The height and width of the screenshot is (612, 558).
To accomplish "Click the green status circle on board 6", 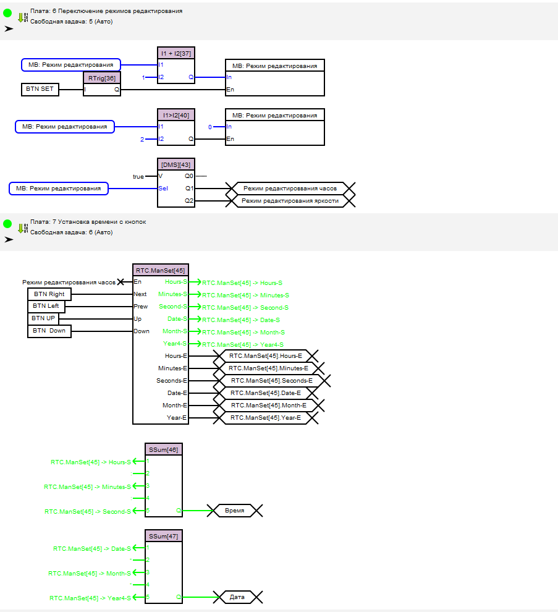I will 7,13.
